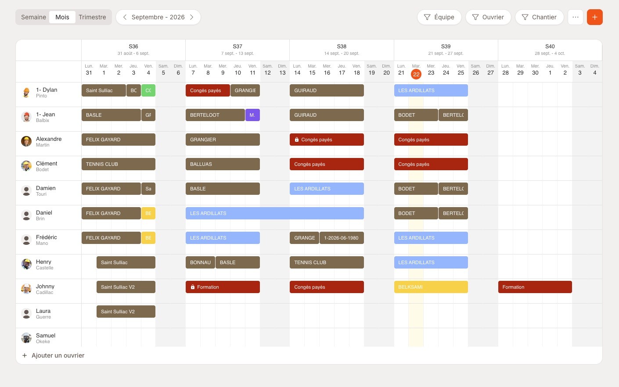Click Johnny Cadillac's avatar
Image resolution: width=619 pixels, height=387 pixels.
pyautogui.click(x=26, y=289)
